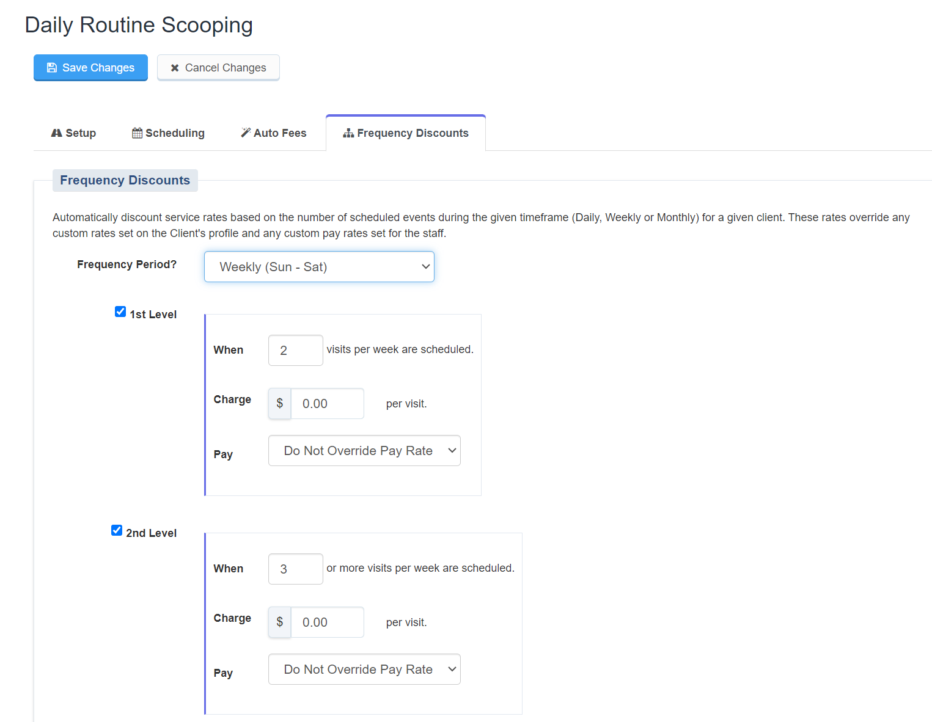Click the Frequency Discounts section heading
Viewport: 932px width, 722px height.
pyautogui.click(x=125, y=180)
